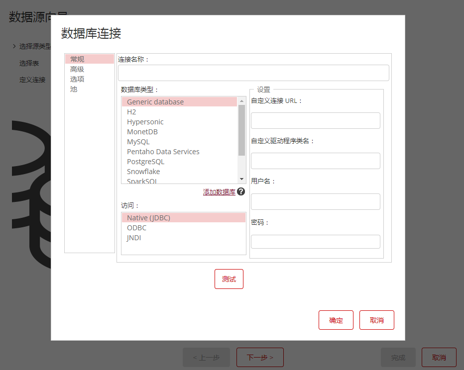Click into the 密码 field
The image size is (464, 370).
(315, 242)
